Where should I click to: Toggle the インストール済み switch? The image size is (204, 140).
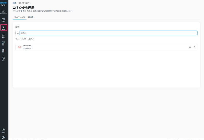coord(17,39)
